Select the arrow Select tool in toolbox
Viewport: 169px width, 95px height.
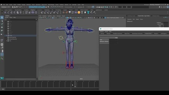point(2,18)
